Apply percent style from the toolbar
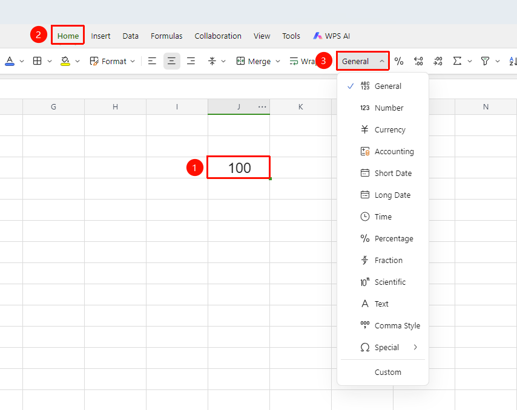The width and height of the screenshot is (517, 410). [398, 61]
